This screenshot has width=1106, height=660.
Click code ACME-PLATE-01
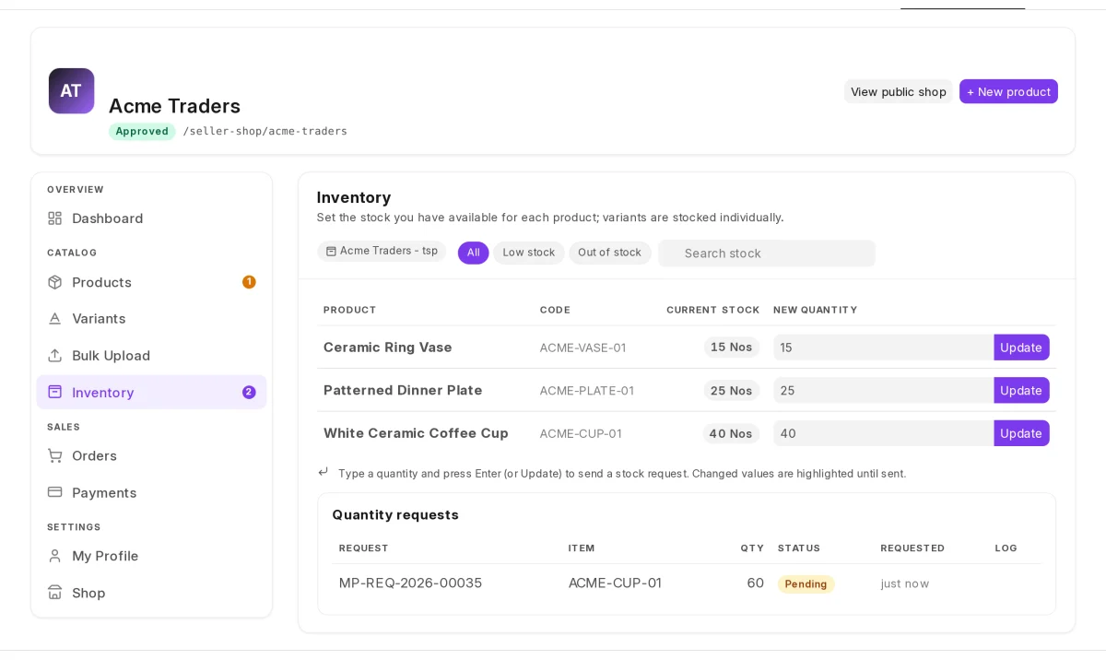pos(587,391)
